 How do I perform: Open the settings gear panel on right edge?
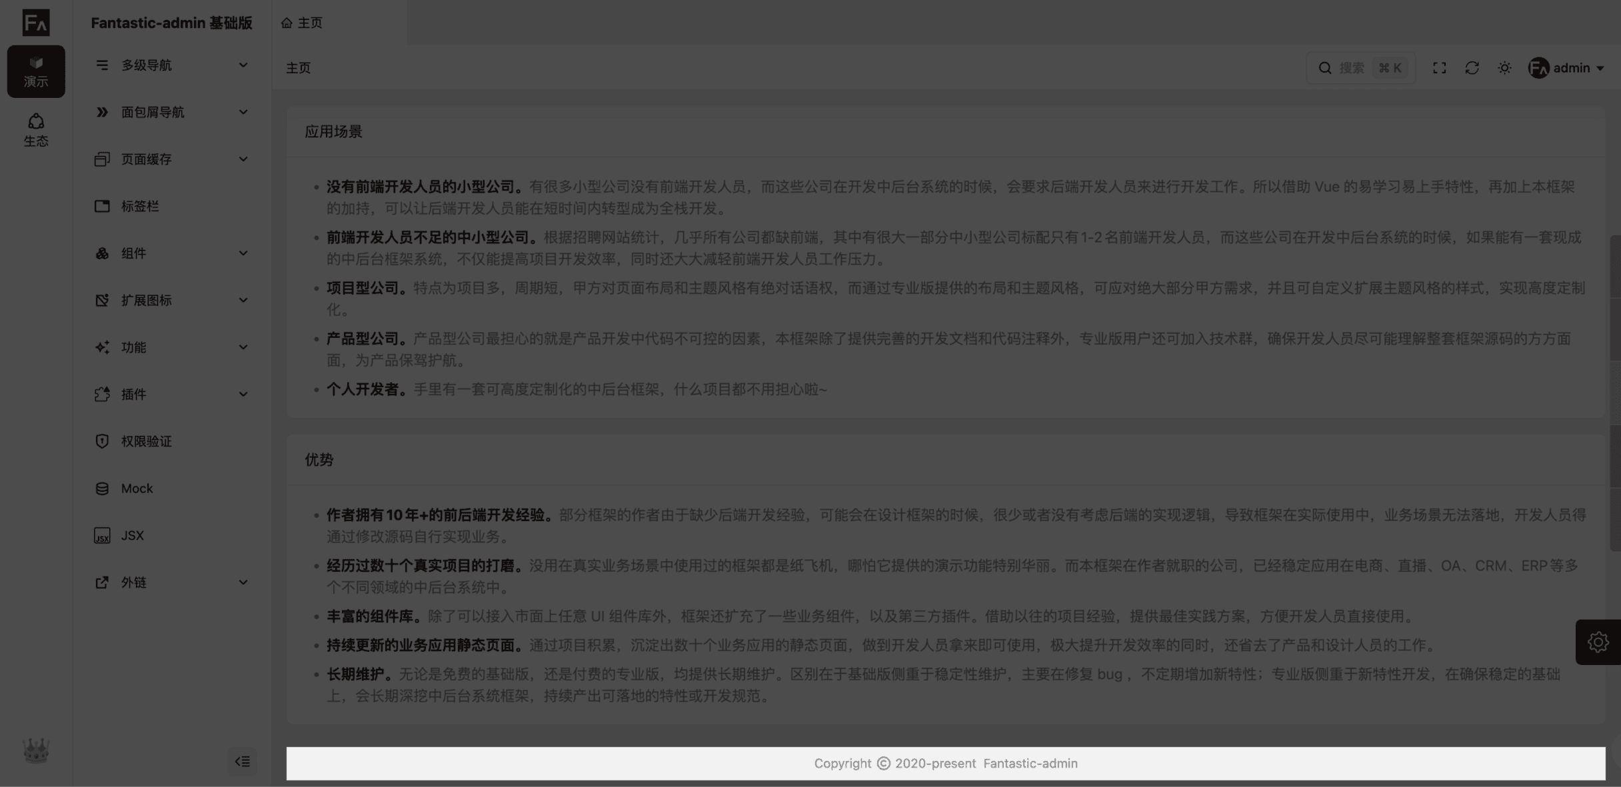tap(1598, 642)
